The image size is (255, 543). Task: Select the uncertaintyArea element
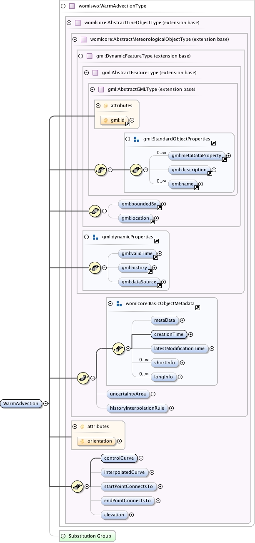coord(127,393)
